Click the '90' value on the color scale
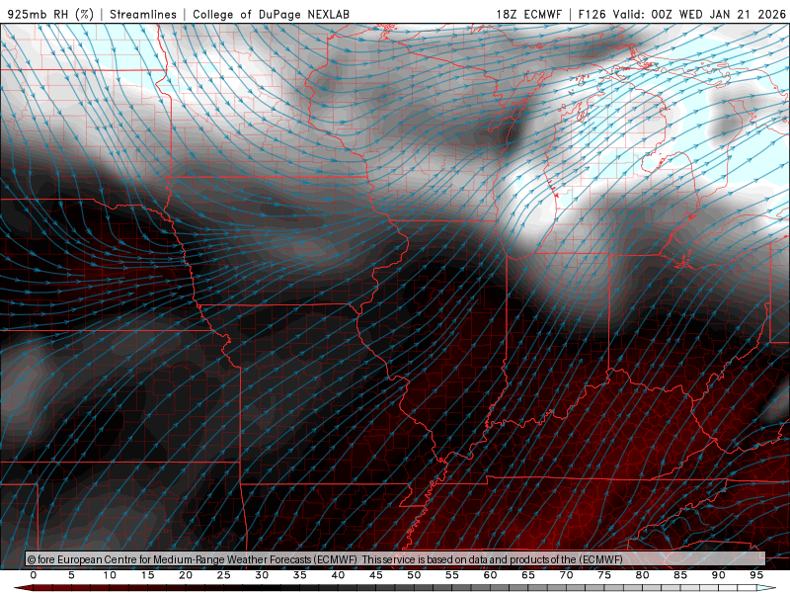Image resolution: width=790 pixels, height=593 pixels. click(x=719, y=575)
